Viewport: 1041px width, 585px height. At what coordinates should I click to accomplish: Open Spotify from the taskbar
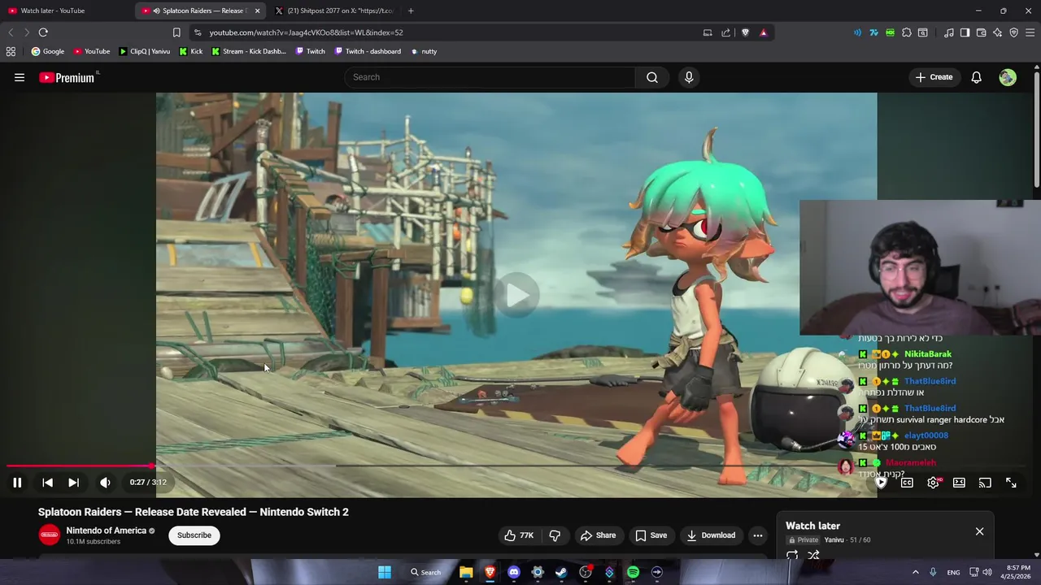633,572
